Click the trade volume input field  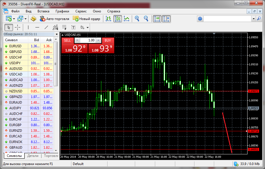[x=88, y=40]
